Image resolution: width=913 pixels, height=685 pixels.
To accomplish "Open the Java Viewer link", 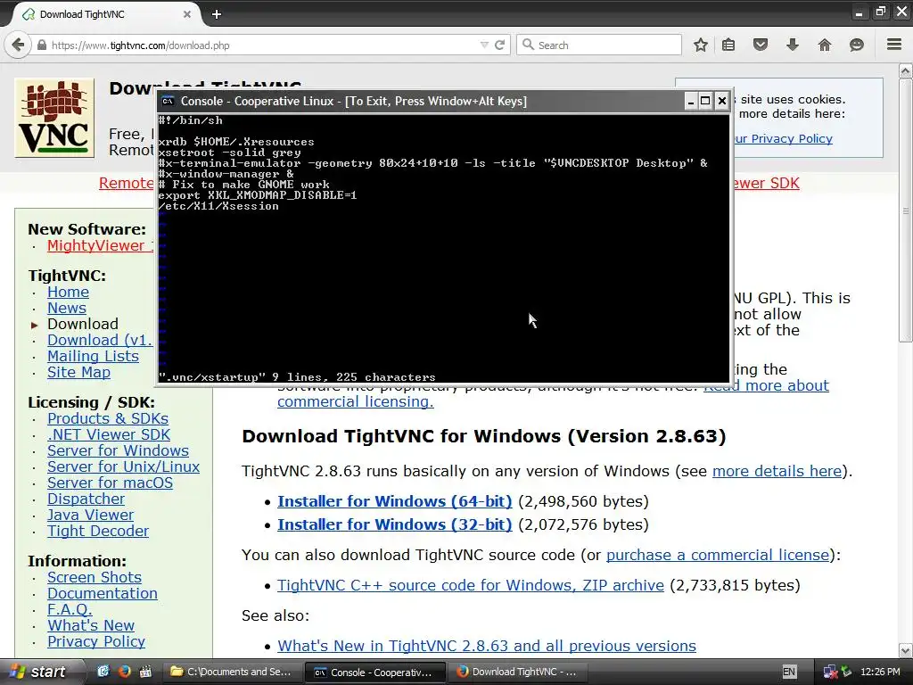I will point(90,515).
